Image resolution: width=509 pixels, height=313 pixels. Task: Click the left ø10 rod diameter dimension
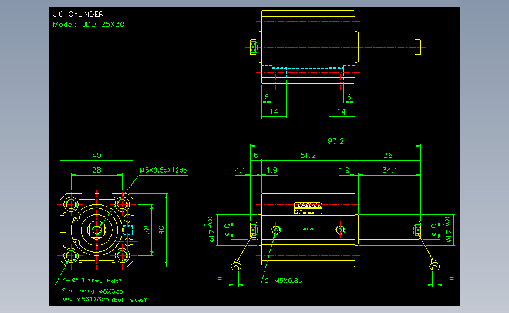228,230
